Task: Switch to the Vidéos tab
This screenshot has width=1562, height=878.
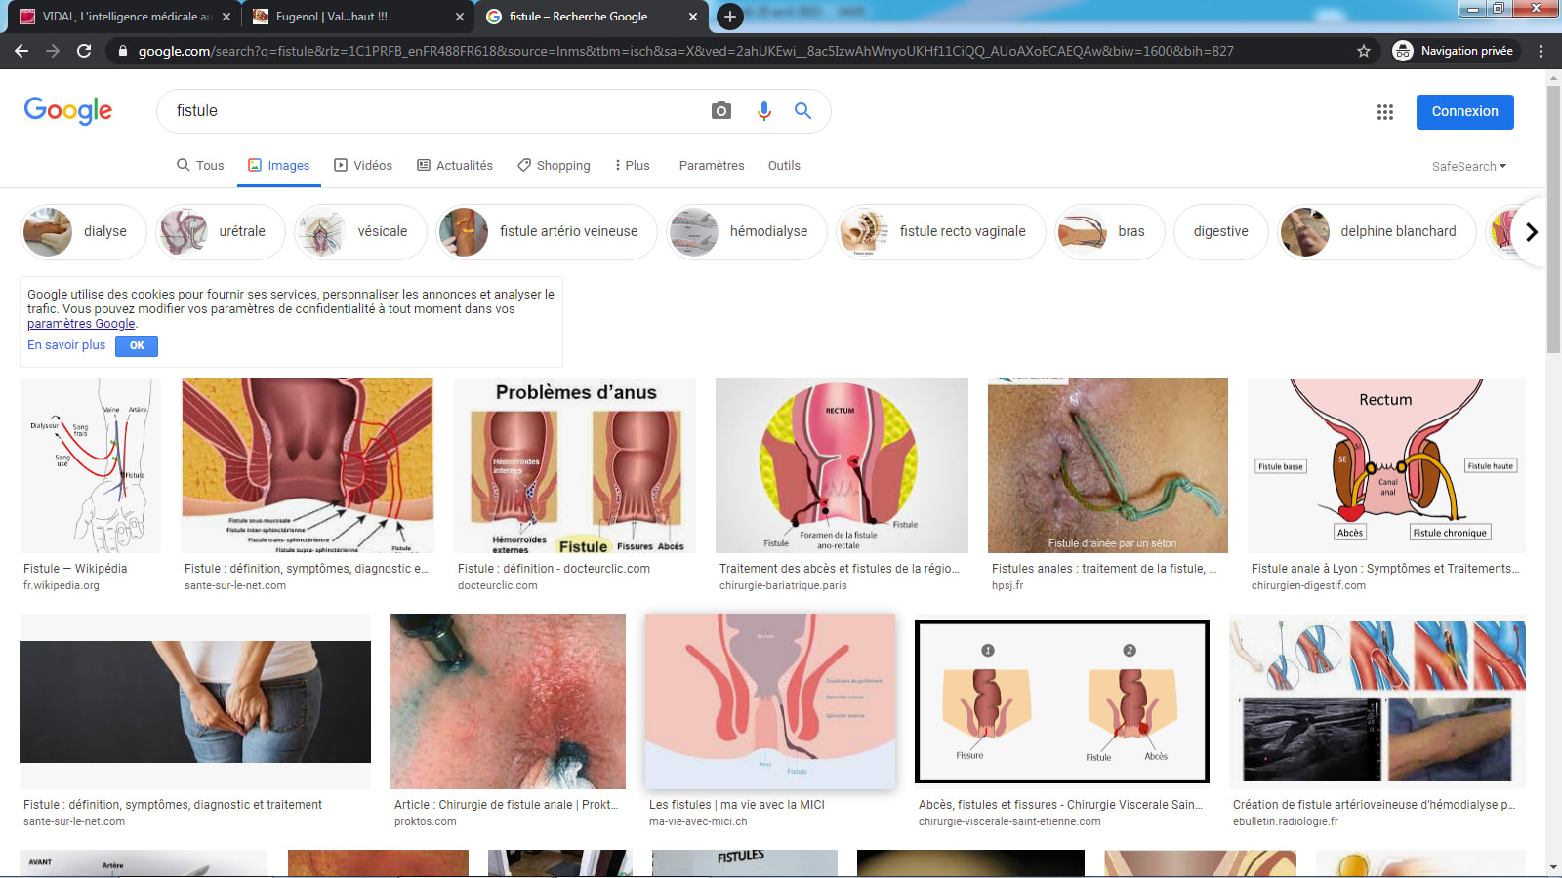Action: (363, 166)
